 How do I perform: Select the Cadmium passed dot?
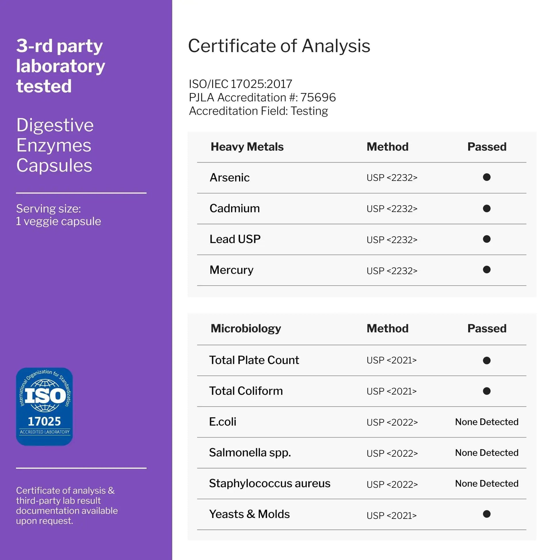487,208
